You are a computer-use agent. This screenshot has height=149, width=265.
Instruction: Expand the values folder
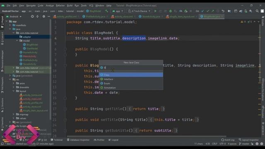14,118
